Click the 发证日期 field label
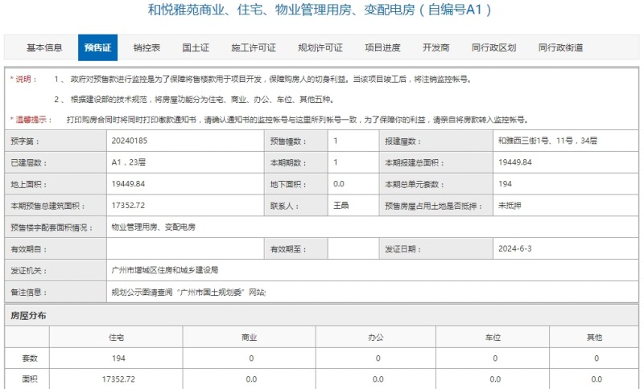 (x=403, y=249)
